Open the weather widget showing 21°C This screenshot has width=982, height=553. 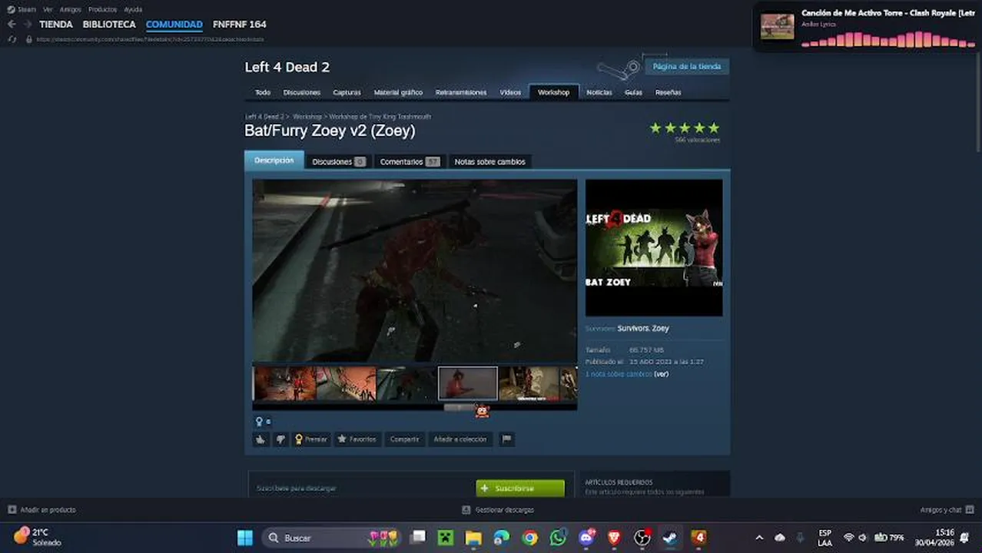click(37, 537)
